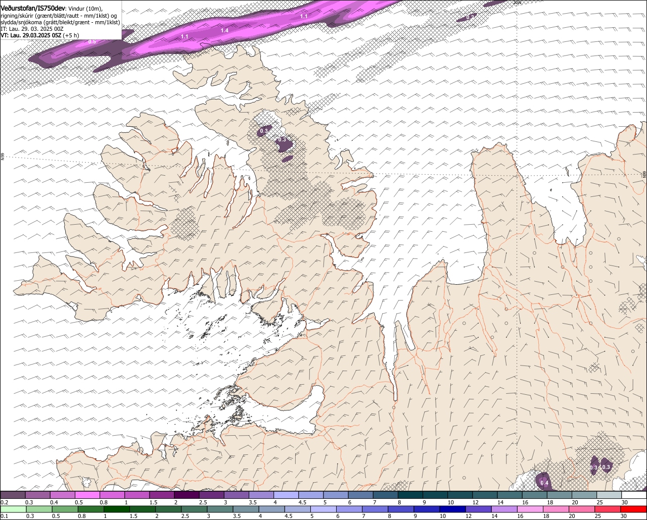Click the Veðurstofan/IS750dev title text

click(33, 9)
